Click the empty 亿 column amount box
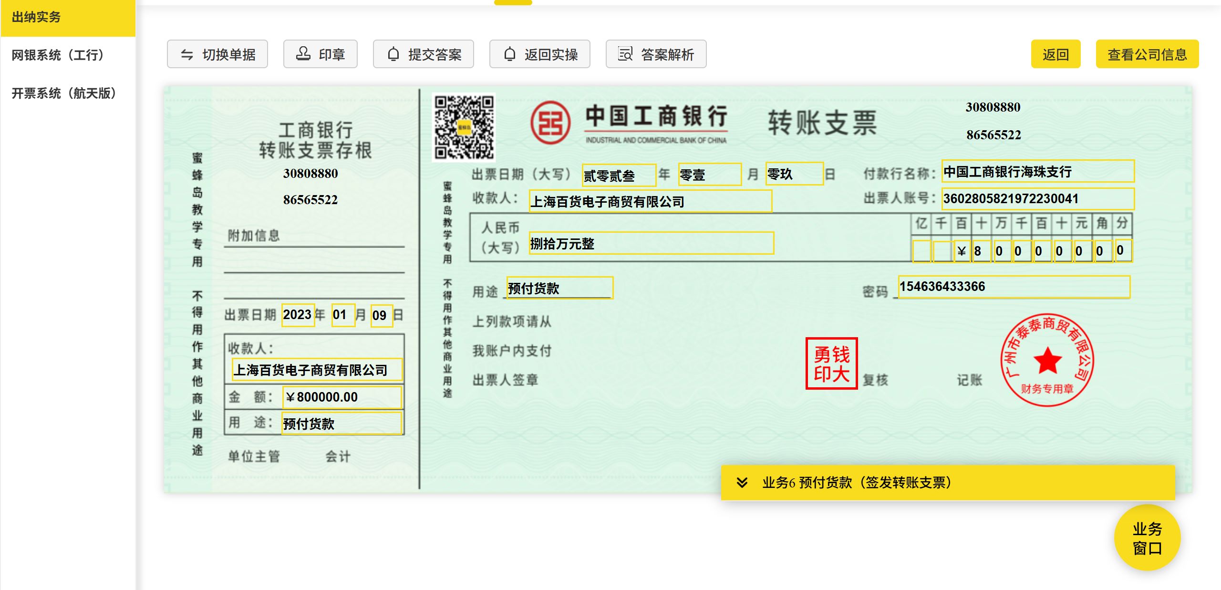 (921, 251)
